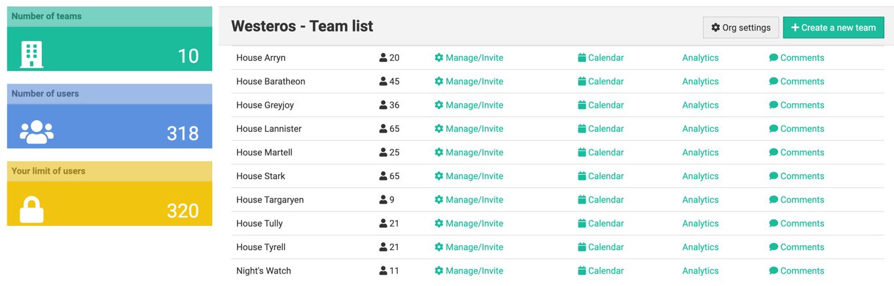This screenshot has width=894, height=286.
Task: Click the building icon in Number of teams card
Action: pos(31,55)
